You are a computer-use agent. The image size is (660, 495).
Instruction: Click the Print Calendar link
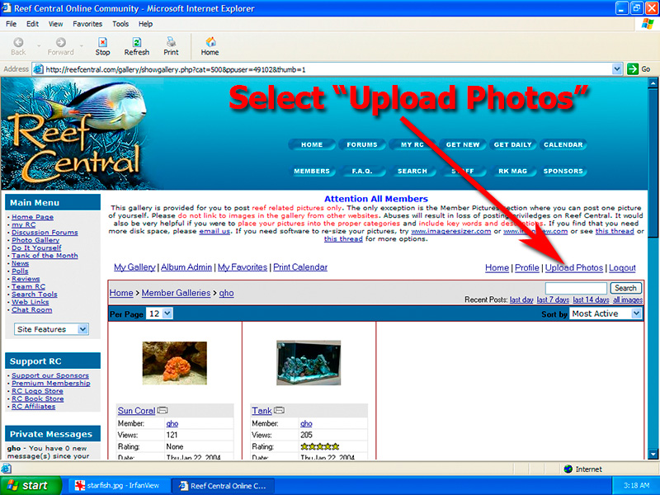pos(300,266)
